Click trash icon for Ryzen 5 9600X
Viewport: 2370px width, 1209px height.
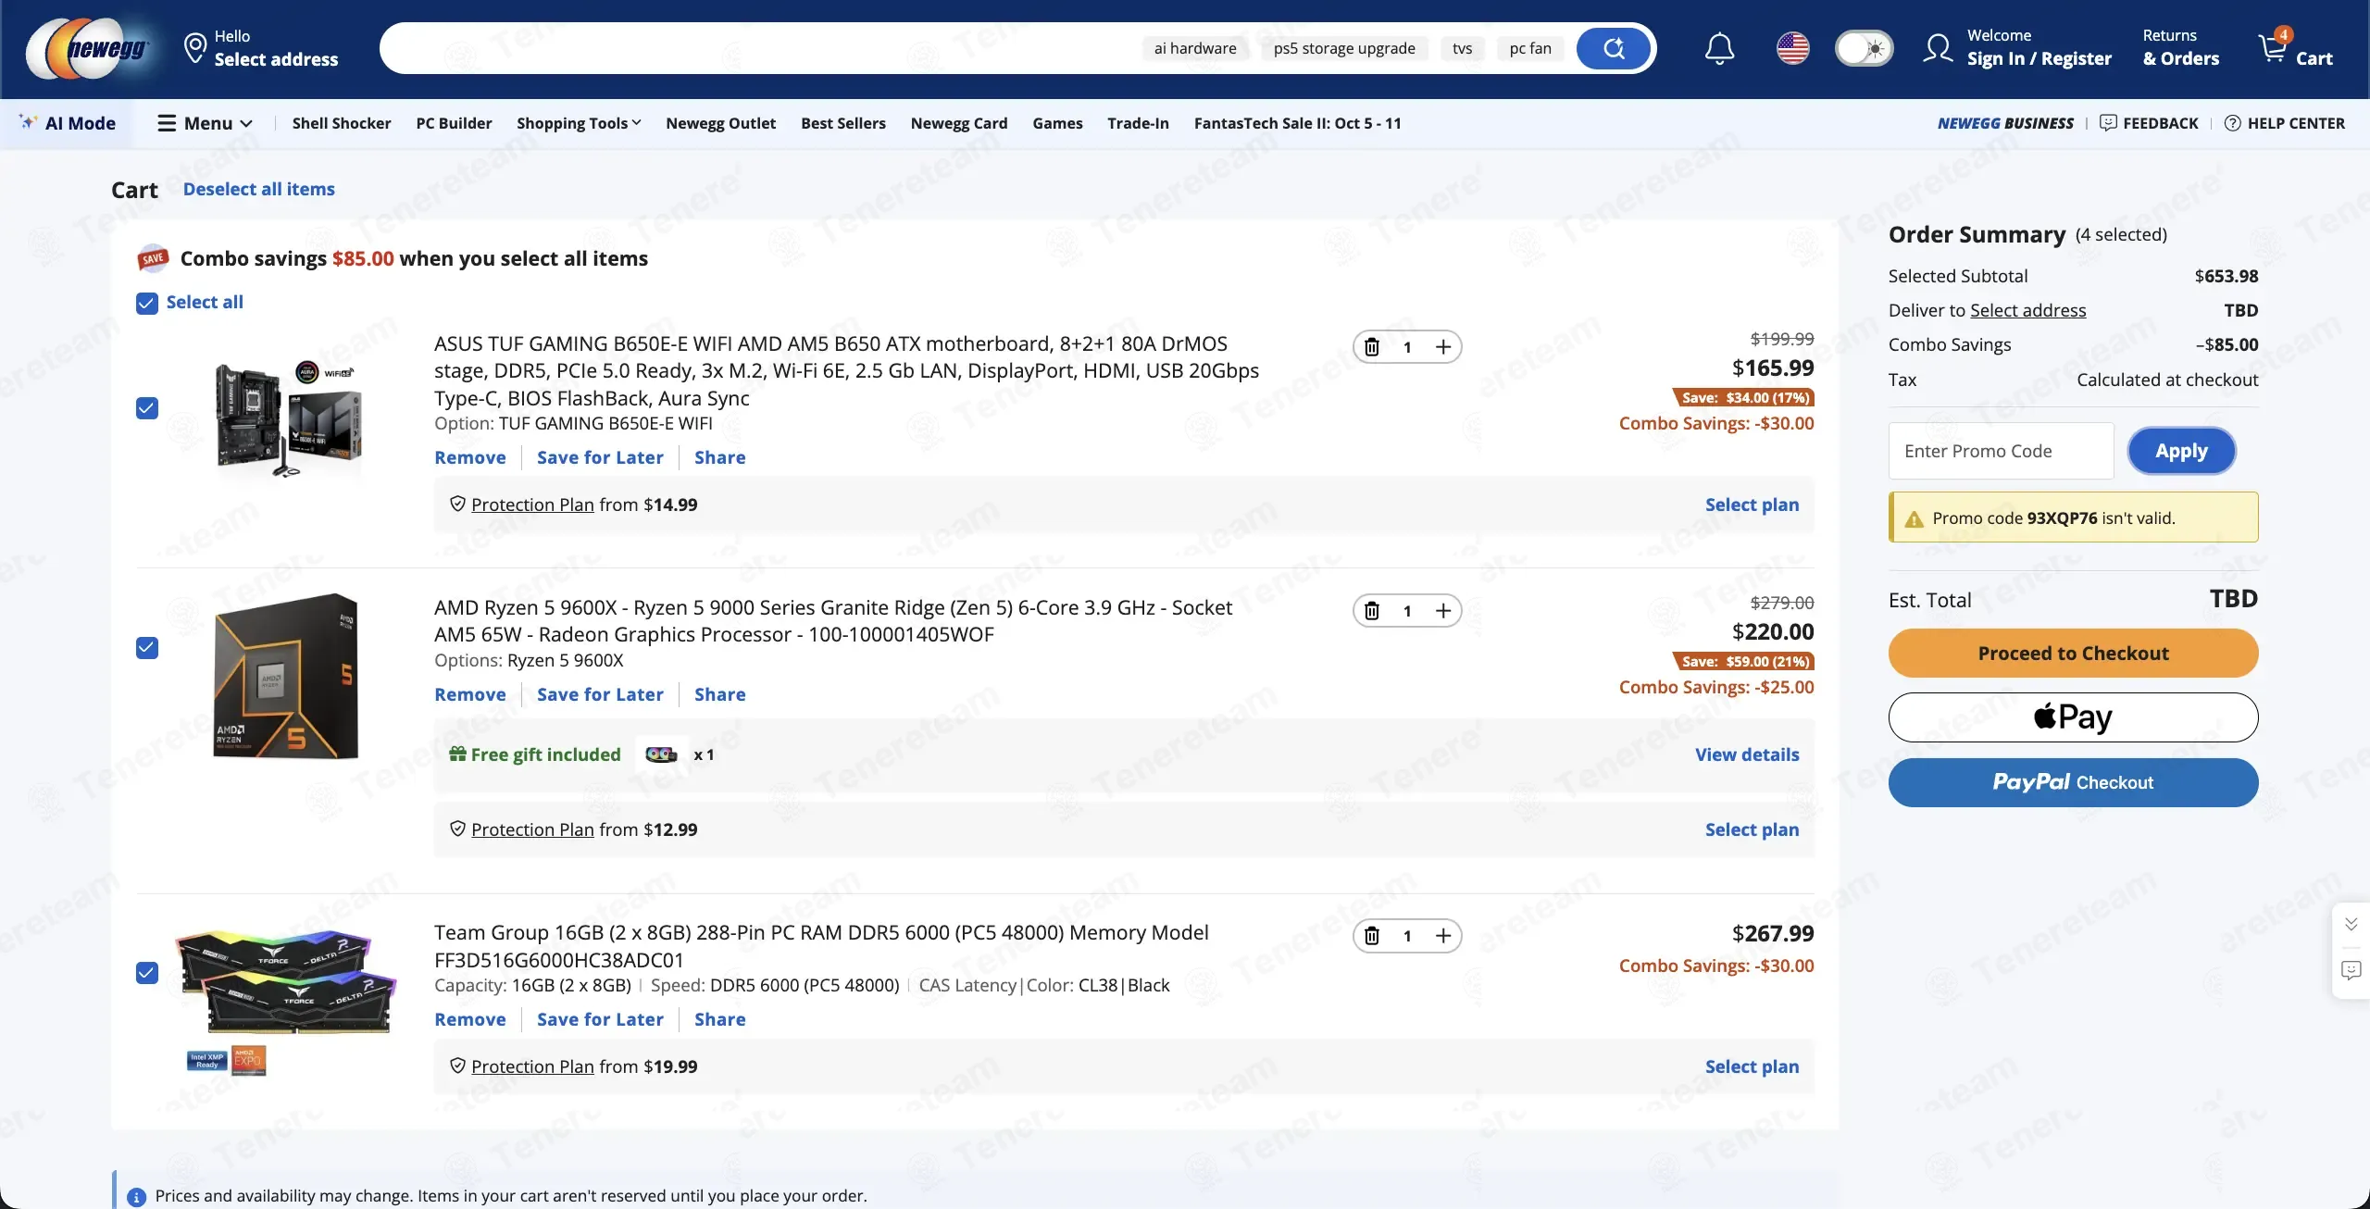tap(1372, 611)
